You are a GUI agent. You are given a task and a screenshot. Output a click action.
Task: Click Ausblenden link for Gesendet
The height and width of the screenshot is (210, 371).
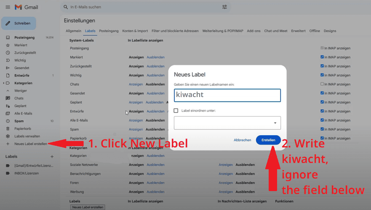click(x=155, y=93)
